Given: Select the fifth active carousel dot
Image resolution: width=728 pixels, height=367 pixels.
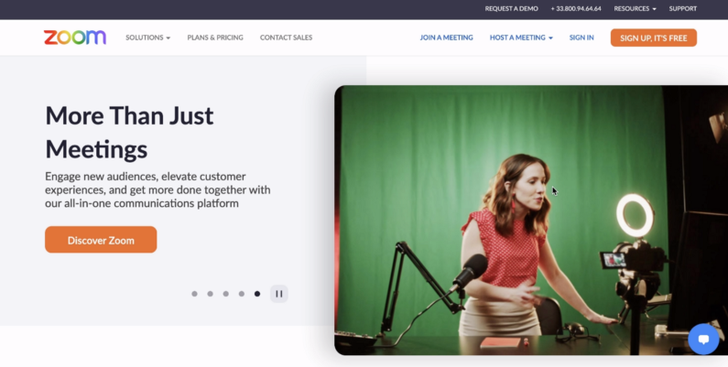Looking at the screenshot, I should click(257, 294).
